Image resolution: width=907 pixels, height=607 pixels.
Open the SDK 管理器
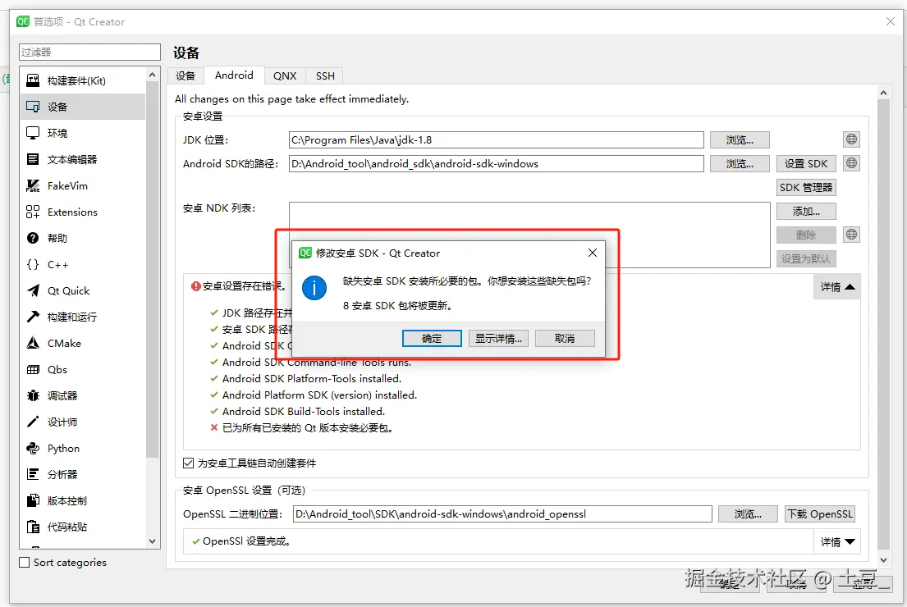806,187
